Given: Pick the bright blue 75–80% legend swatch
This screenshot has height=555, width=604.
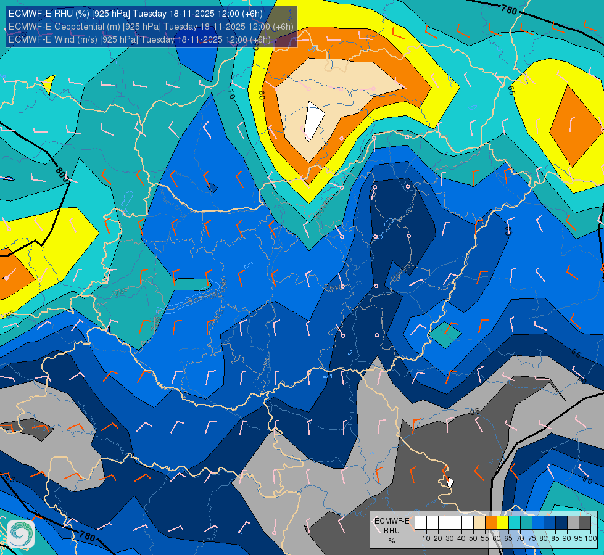Looking at the screenshot, I should (538, 522).
